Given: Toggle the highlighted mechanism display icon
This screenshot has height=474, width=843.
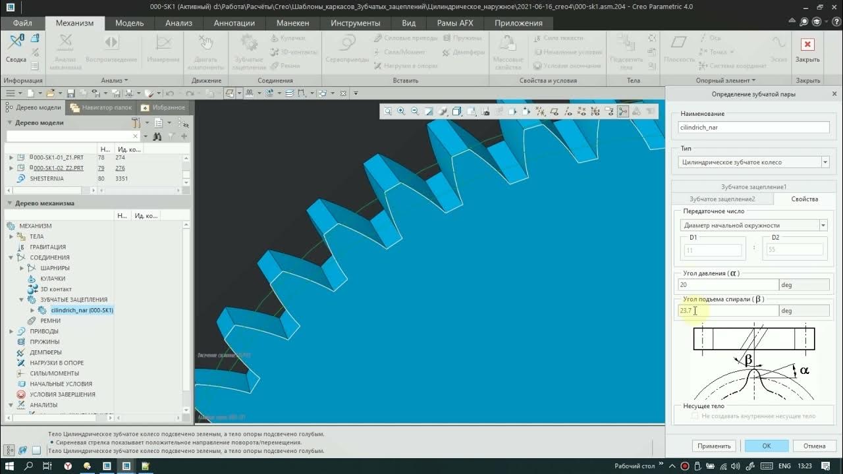Looking at the screenshot, I should pos(623,111).
